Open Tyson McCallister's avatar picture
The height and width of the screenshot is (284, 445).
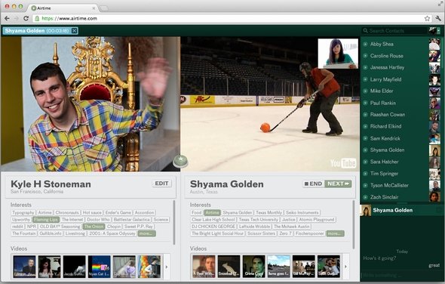(434, 186)
